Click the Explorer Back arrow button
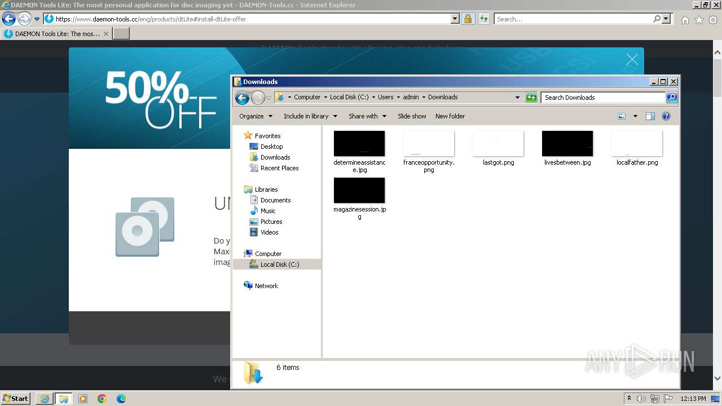Viewport: 722px width, 406px height. [x=242, y=98]
